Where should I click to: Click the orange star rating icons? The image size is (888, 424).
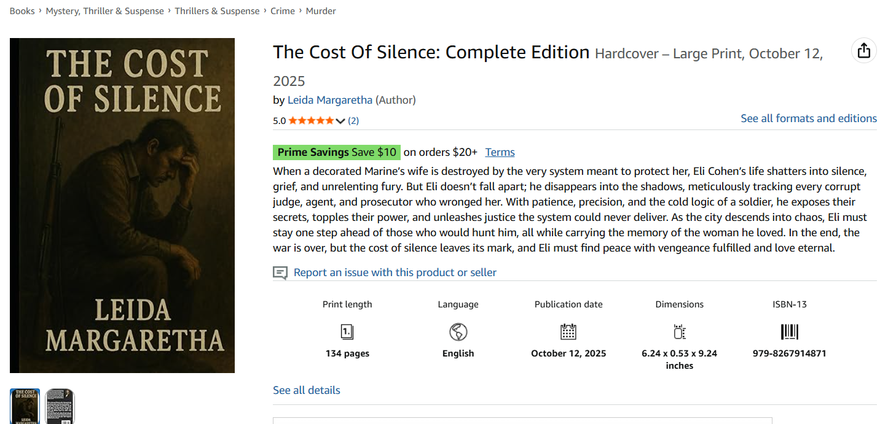click(x=311, y=120)
